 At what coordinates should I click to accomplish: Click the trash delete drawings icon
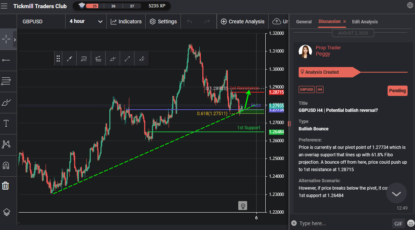(6, 185)
